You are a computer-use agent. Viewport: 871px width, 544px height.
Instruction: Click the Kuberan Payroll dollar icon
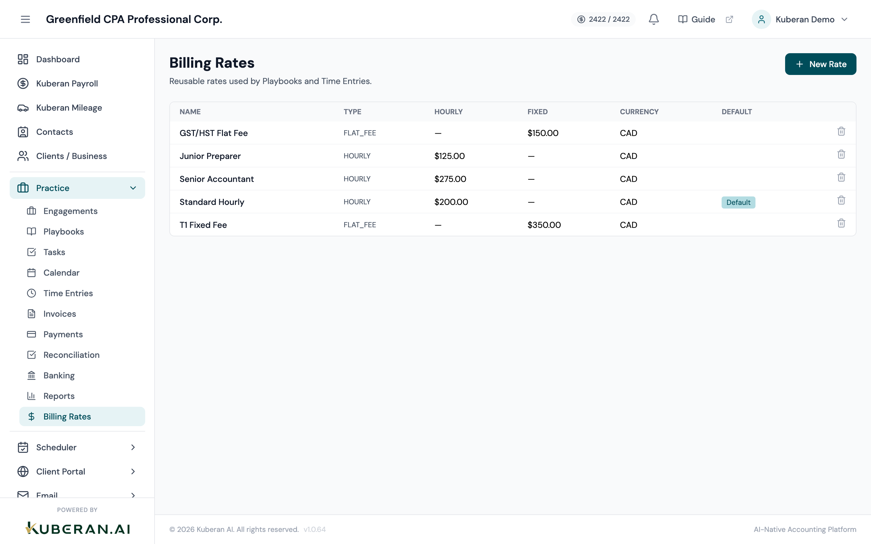click(x=23, y=83)
